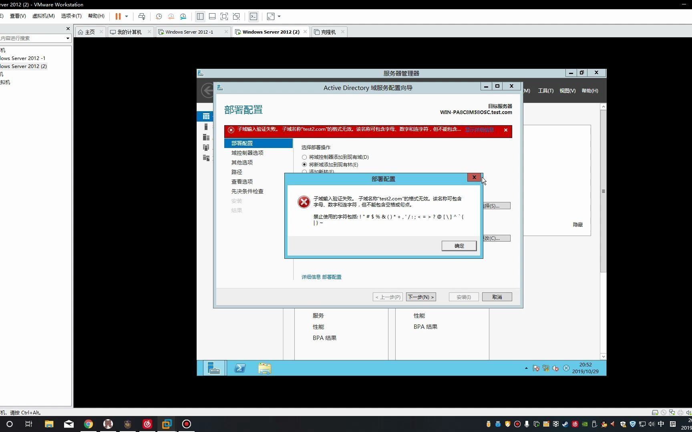Image resolution: width=692 pixels, height=432 pixels.
Task: Open all servers sidebar icon in Server Manager
Action: pyautogui.click(x=206, y=137)
